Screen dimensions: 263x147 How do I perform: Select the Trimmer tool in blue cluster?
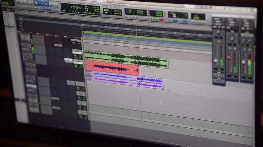(x=36, y=3)
